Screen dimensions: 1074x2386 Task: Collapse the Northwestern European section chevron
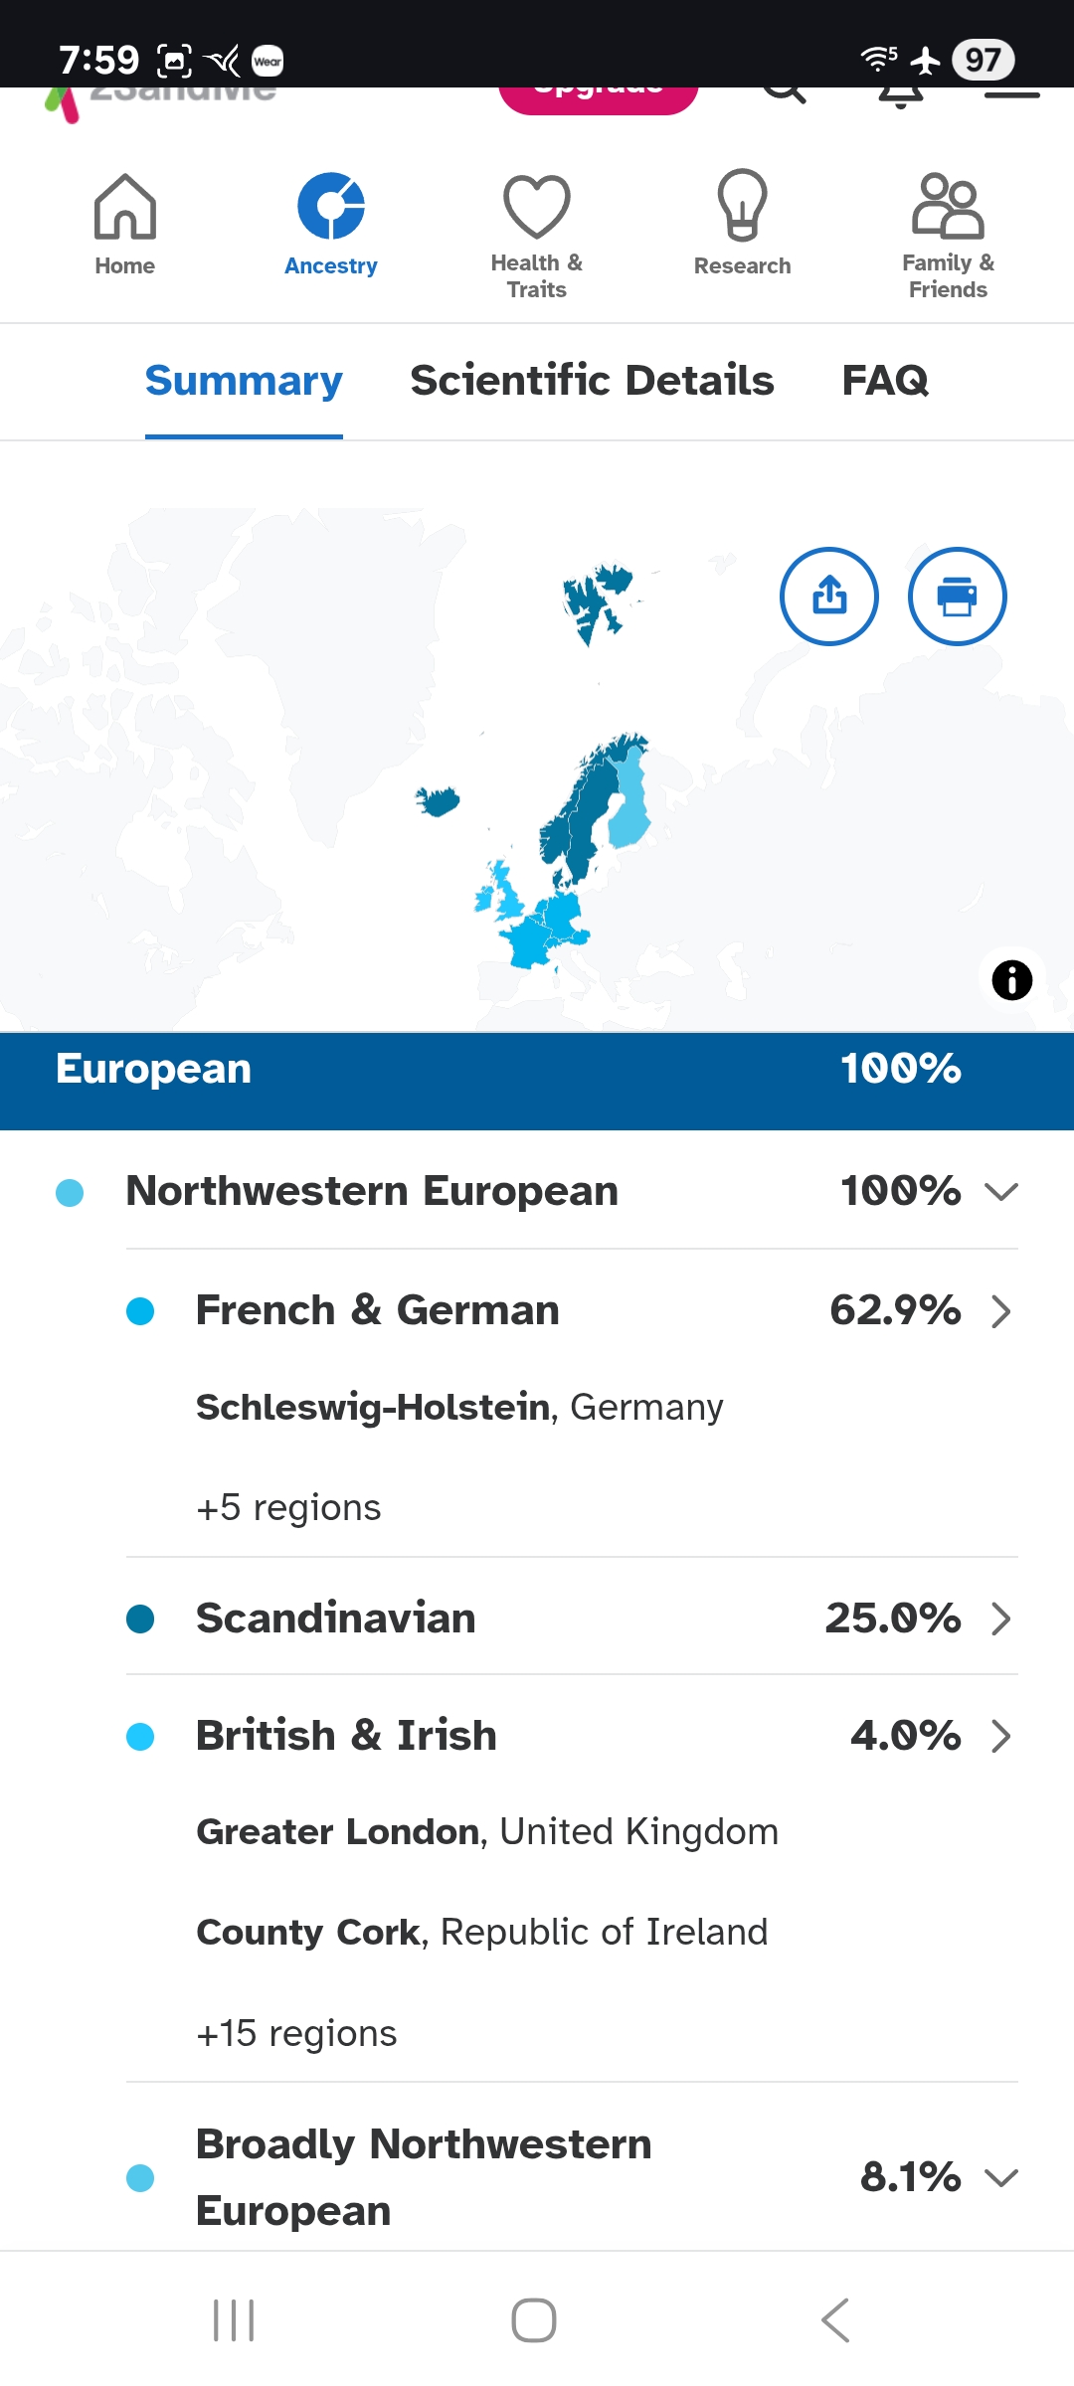[1001, 1191]
